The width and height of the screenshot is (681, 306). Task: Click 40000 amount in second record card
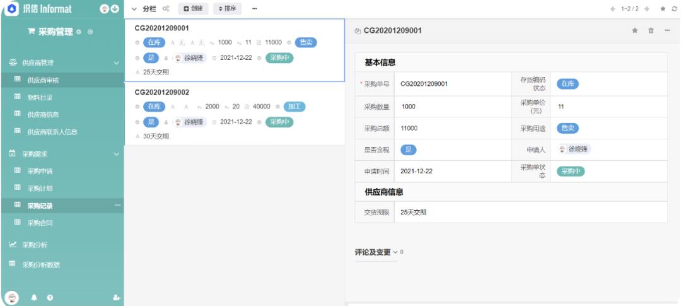click(x=262, y=107)
